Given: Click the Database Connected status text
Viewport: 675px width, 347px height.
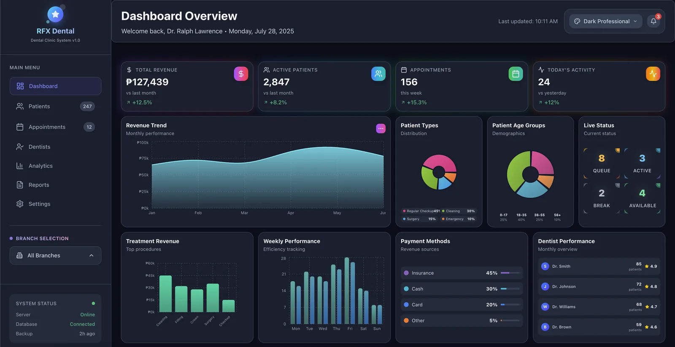Looking at the screenshot, I should pyautogui.click(x=55, y=324).
